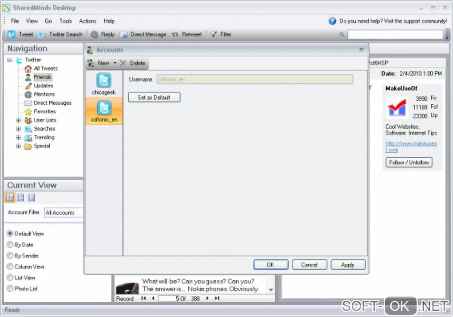Select the Photo List radio button
Image resolution: width=453 pixels, height=317 pixels.
coord(10,289)
